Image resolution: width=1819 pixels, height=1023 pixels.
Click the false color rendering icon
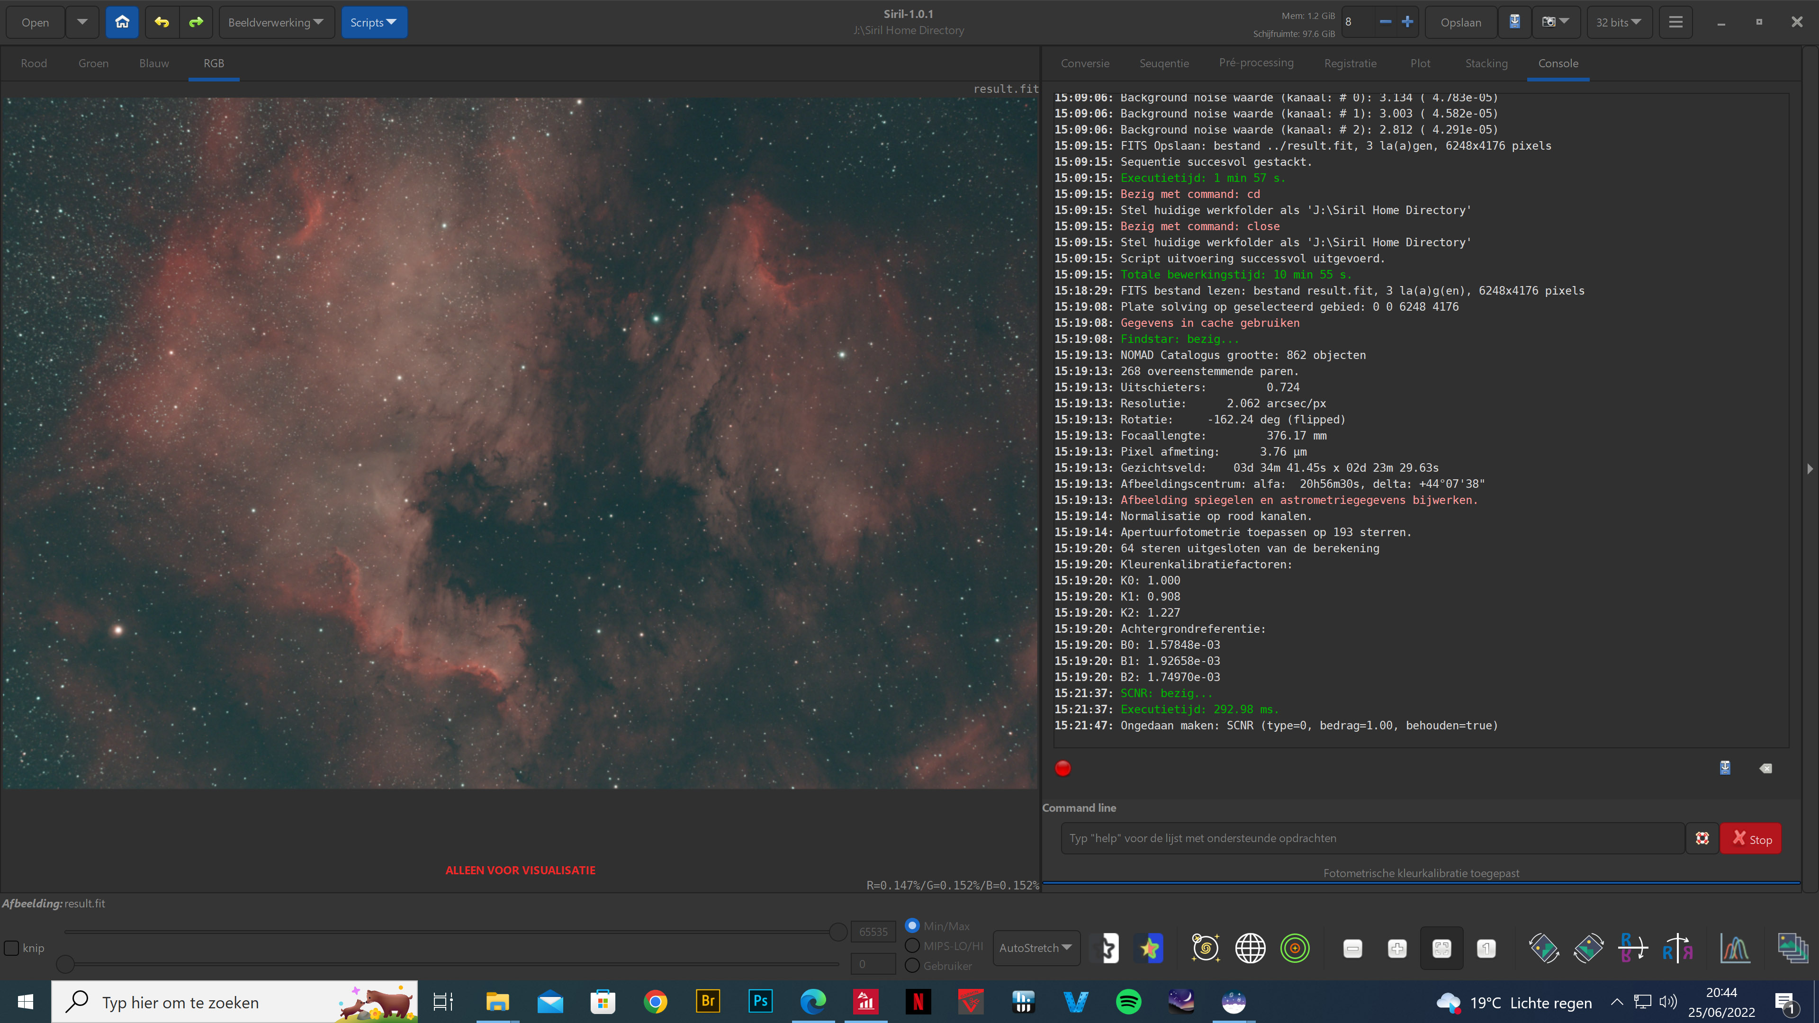(x=1150, y=948)
